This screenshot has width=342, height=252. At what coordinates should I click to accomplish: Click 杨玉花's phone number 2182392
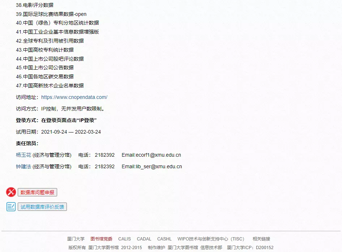click(x=105, y=155)
